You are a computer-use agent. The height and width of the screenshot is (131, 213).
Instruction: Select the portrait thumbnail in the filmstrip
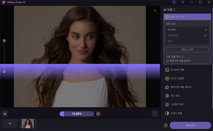(x=28, y=124)
